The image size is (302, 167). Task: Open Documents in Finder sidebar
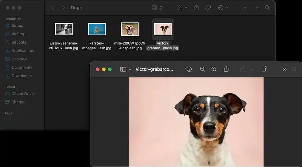[19, 67]
